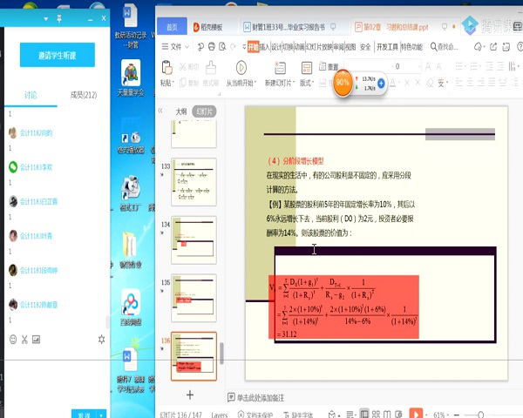The width and height of the screenshot is (523, 418).
Task: Click the share/export icon at top right
Action: (493, 47)
